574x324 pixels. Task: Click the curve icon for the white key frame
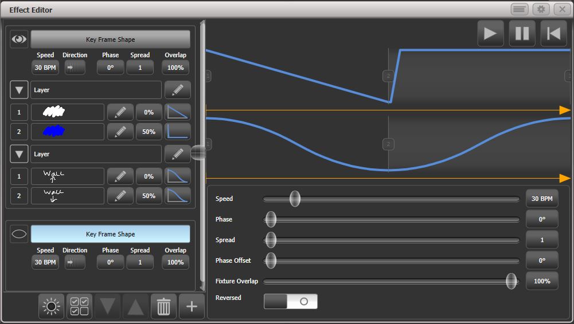[x=178, y=112]
